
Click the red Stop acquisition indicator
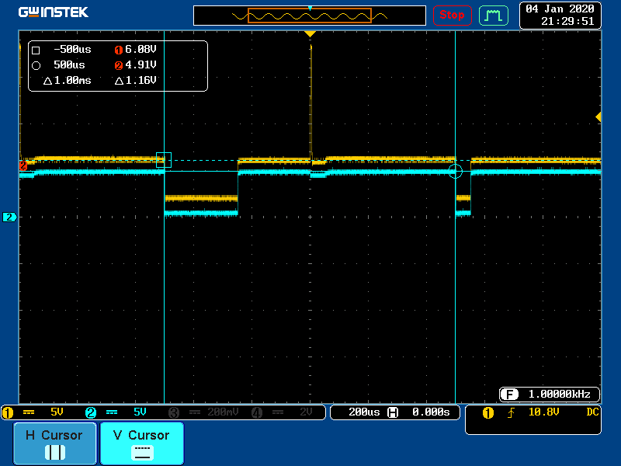[452, 15]
